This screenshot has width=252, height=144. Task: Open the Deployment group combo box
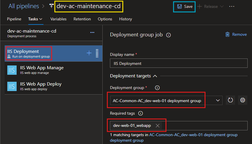[x=166, y=100]
